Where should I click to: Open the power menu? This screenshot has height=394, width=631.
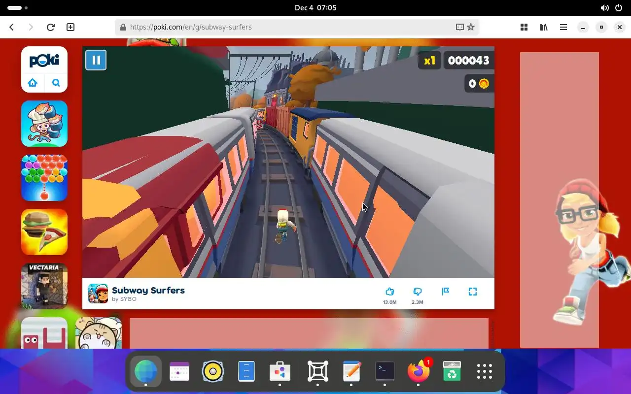tap(619, 8)
